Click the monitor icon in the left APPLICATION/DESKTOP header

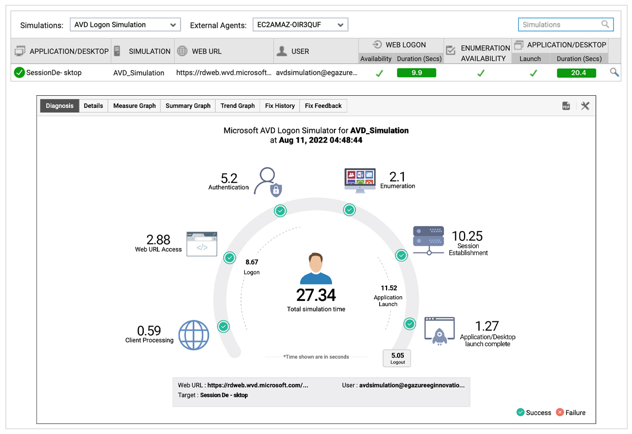pos(20,51)
